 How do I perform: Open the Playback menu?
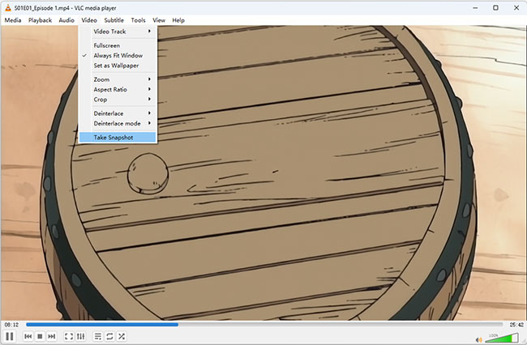[x=40, y=20]
